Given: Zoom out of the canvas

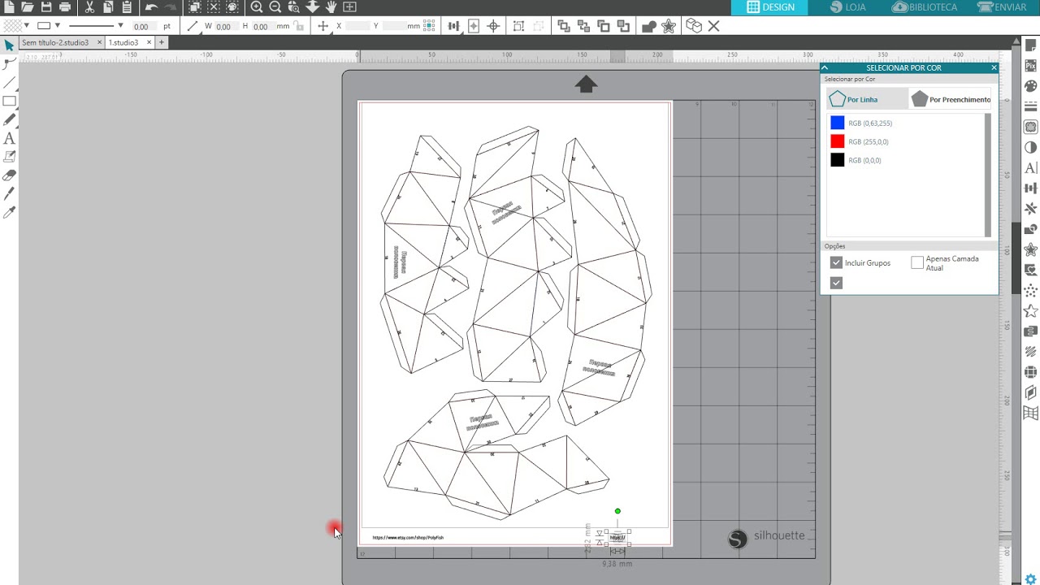Looking at the screenshot, I should 275,7.
